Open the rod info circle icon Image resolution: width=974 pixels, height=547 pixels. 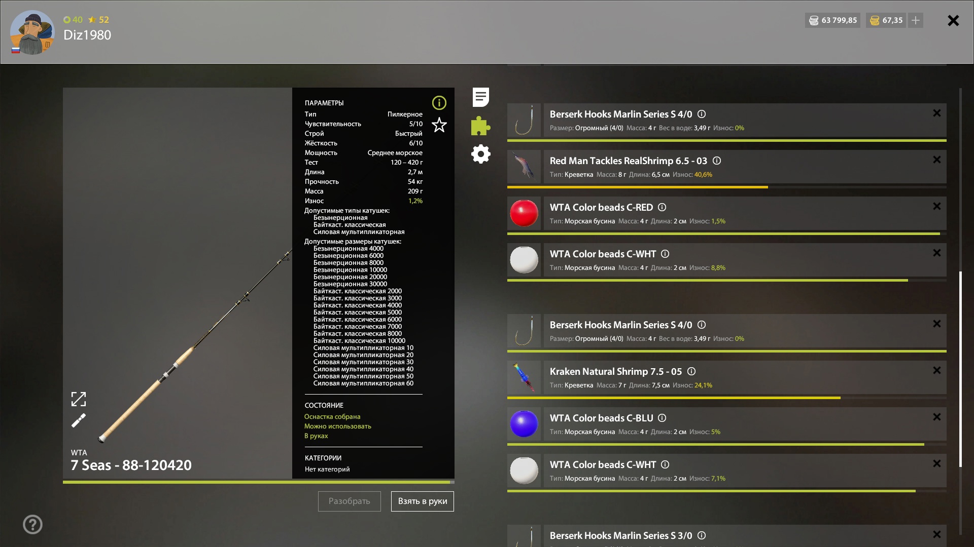(x=439, y=103)
